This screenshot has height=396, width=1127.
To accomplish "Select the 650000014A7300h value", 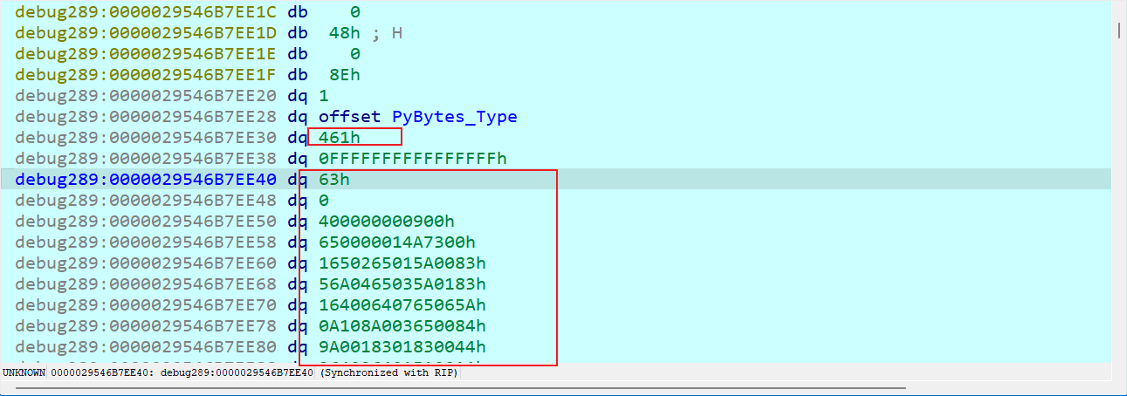I will [396, 242].
